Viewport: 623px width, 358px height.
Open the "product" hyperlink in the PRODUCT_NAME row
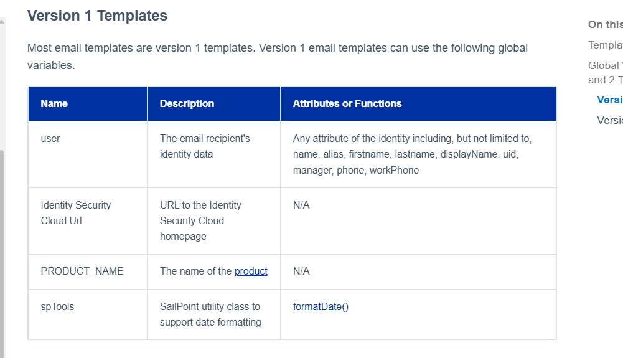251,271
